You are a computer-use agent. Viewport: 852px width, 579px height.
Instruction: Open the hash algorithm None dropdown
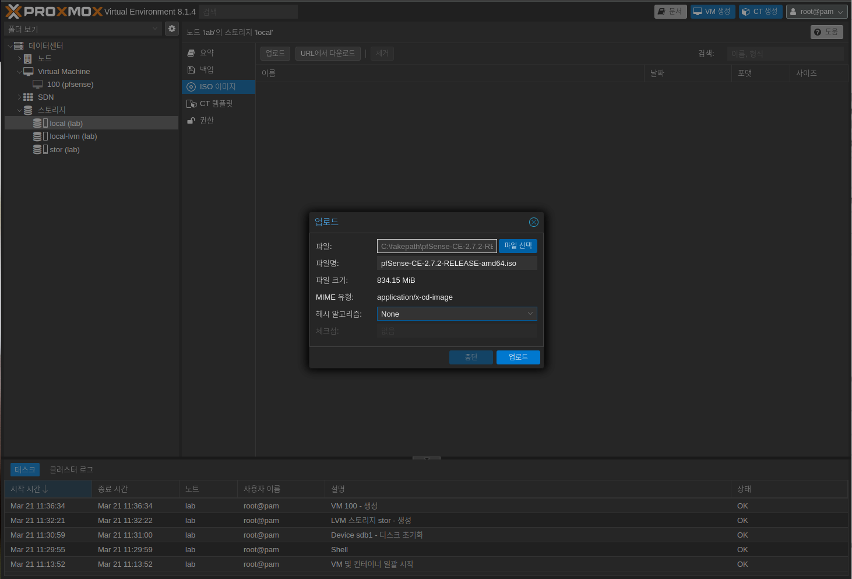530,314
